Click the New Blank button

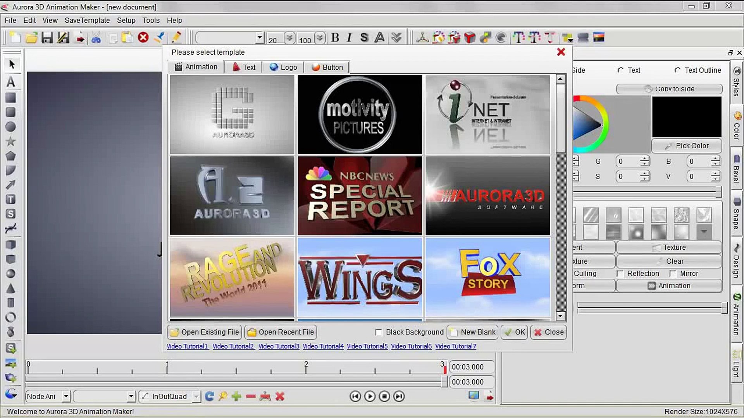[x=473, y=332]
